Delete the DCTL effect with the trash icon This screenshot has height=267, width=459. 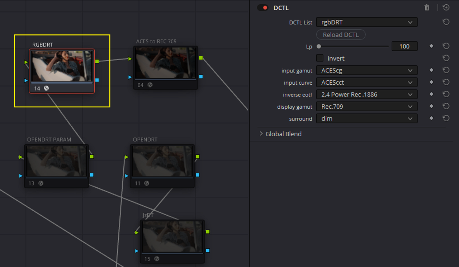[427, 8]
